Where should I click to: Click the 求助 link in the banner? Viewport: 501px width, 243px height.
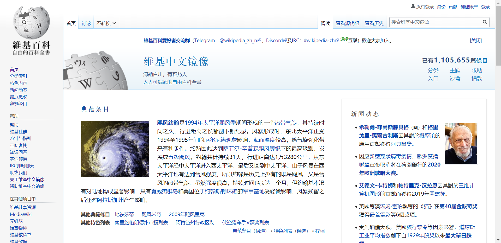click(477, 71)
